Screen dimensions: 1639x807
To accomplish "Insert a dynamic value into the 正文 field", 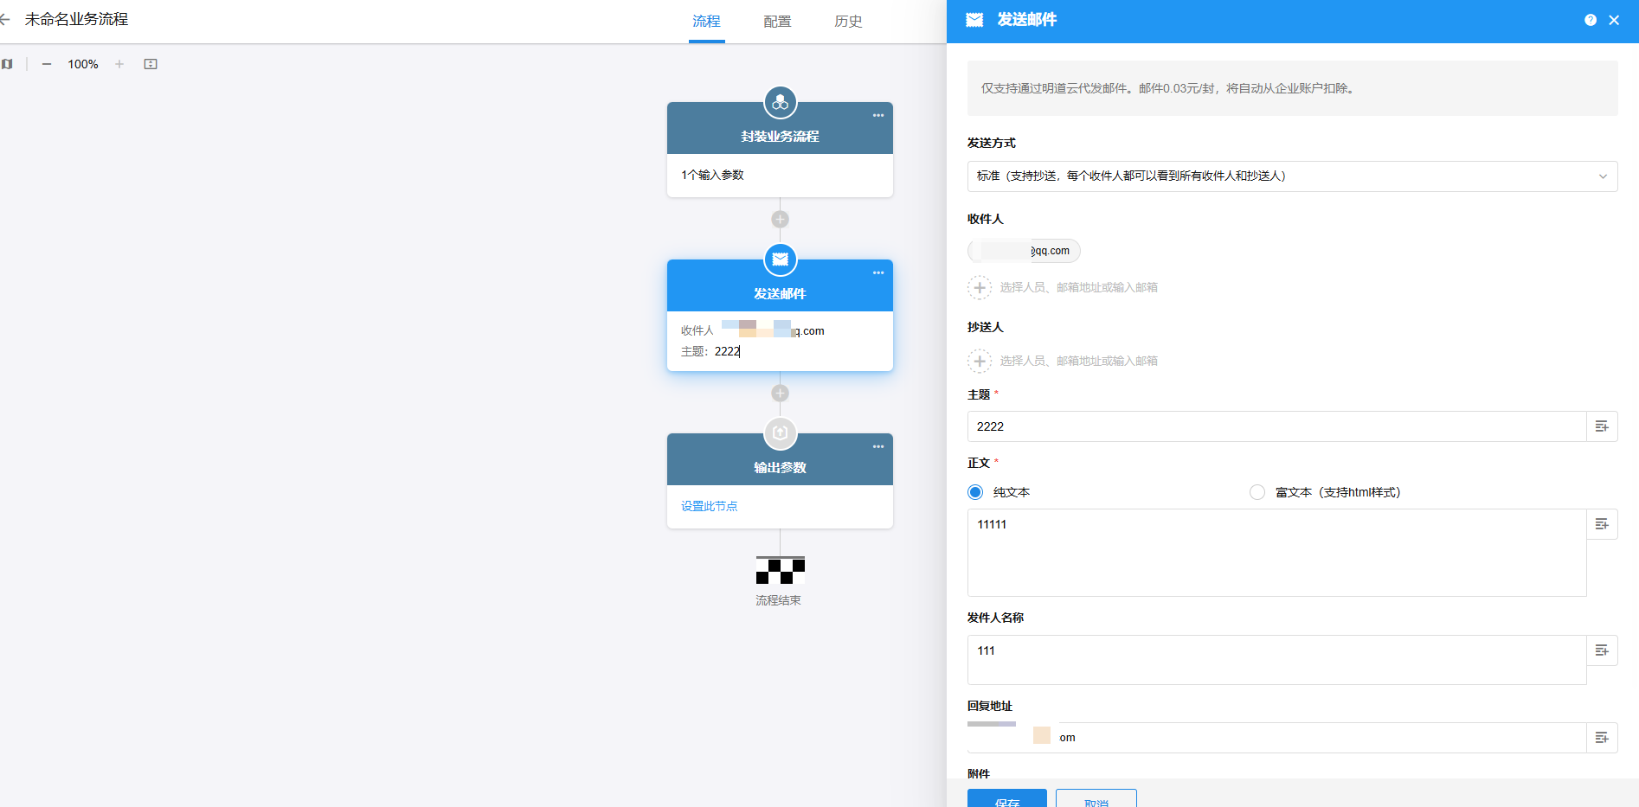I will [1602, 524].
